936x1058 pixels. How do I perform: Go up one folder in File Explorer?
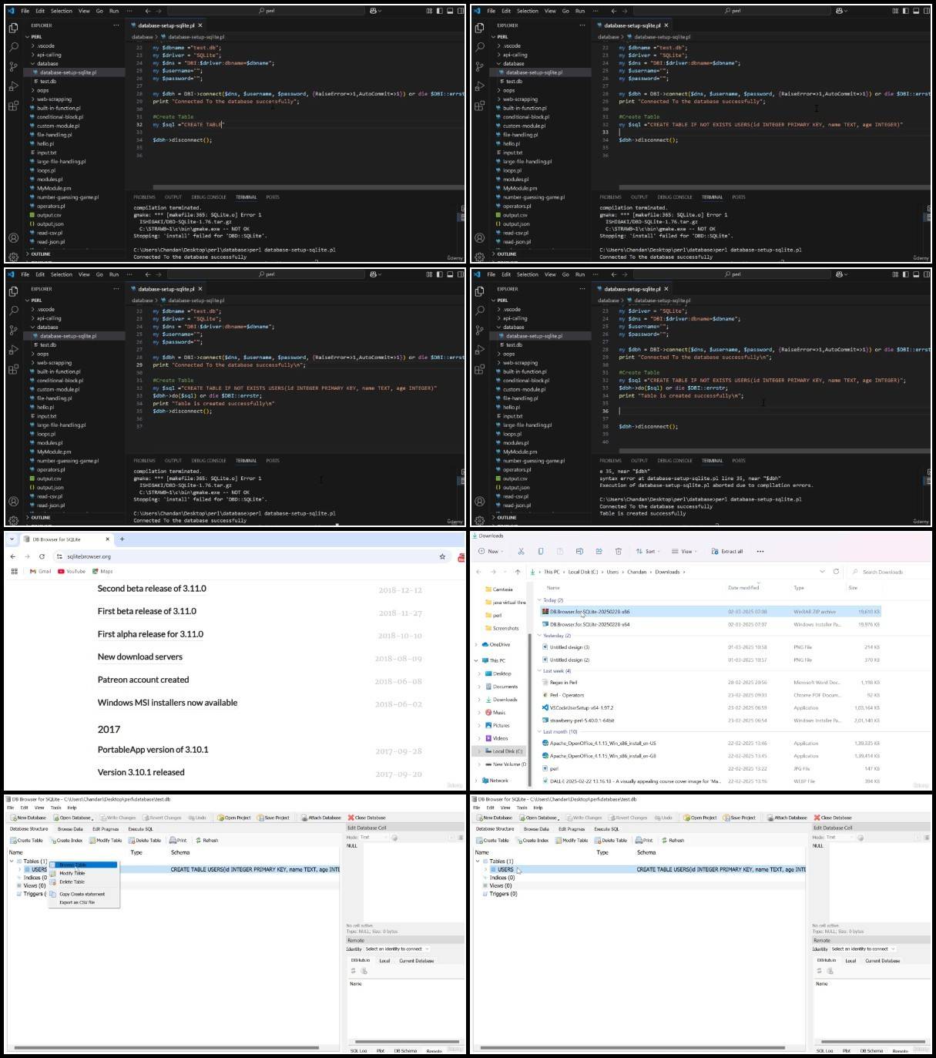[x=518, y=572]
